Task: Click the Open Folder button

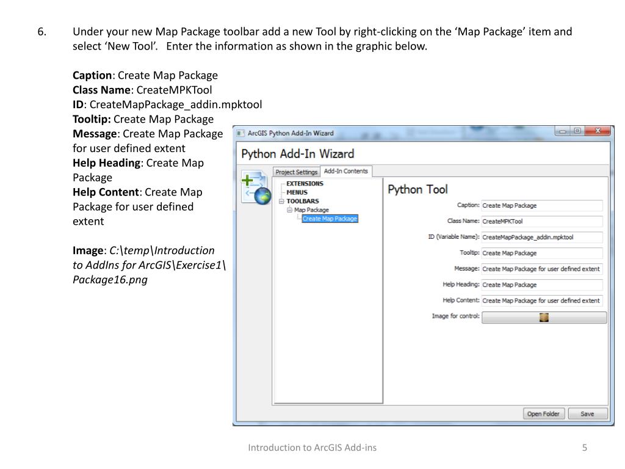Action: click(x=543, y=413)
